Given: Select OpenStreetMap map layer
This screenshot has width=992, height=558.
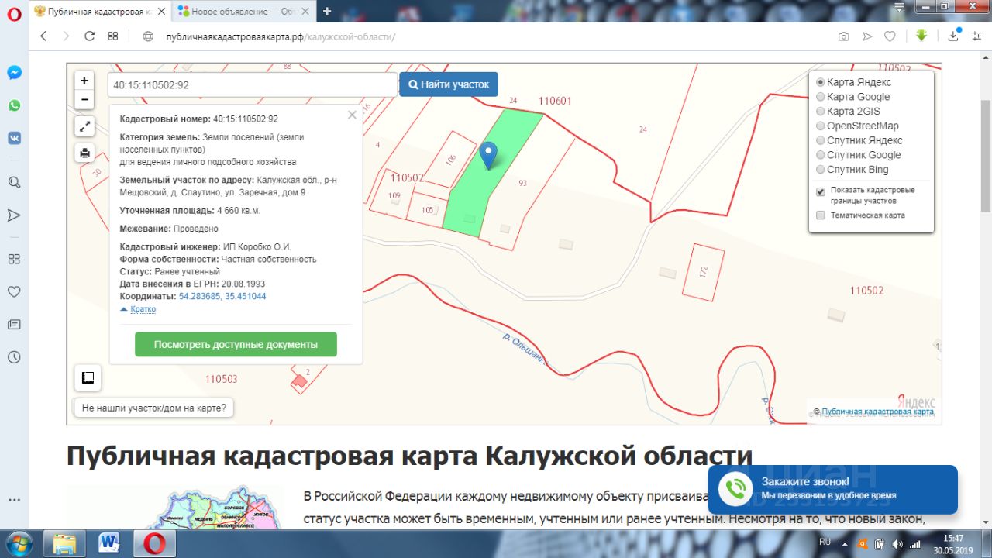Looking at the screenshot, I should [821, 126].
